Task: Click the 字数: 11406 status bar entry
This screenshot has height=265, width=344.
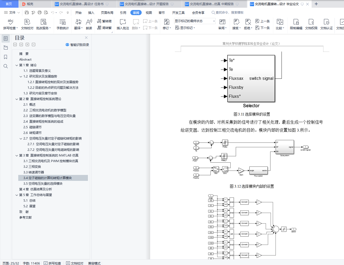Action: 31,263
